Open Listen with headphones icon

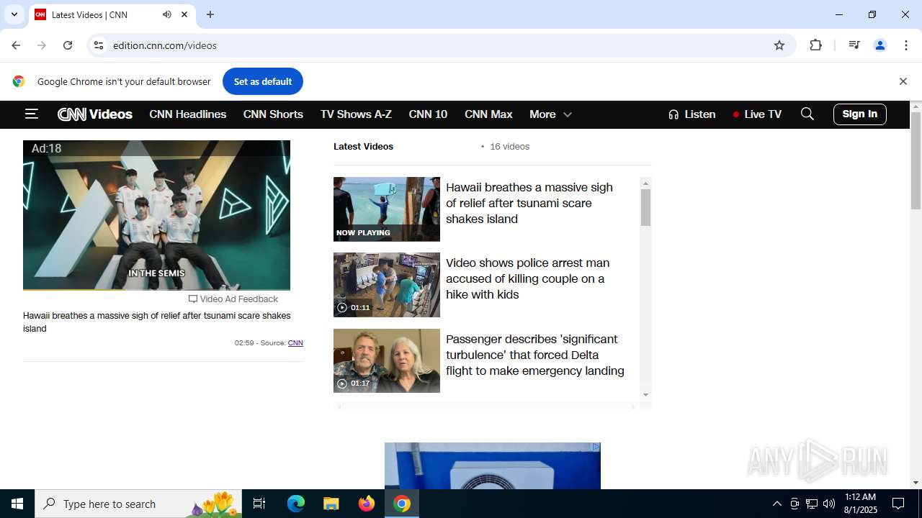pyautogui.click(x=691, y=114)
